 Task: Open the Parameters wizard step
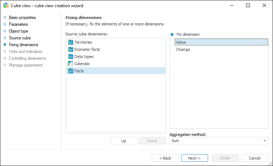[x=18, y=24]
